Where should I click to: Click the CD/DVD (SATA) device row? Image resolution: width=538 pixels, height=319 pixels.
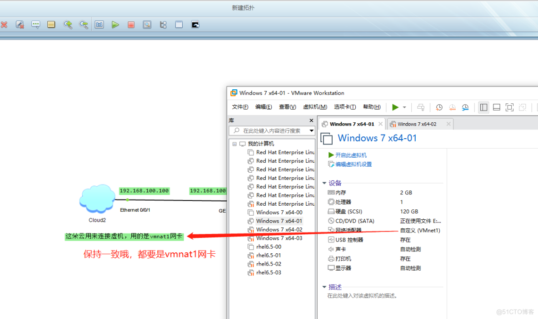pos(384,221)
